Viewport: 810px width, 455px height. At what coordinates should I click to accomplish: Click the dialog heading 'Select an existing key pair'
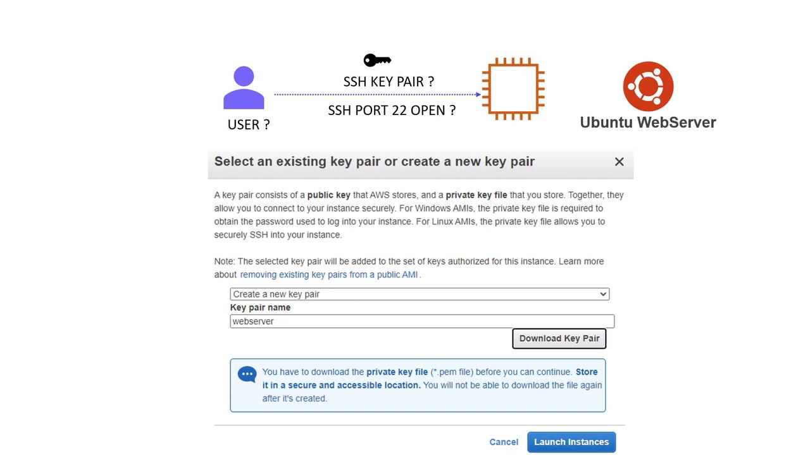tap(375, 161)
